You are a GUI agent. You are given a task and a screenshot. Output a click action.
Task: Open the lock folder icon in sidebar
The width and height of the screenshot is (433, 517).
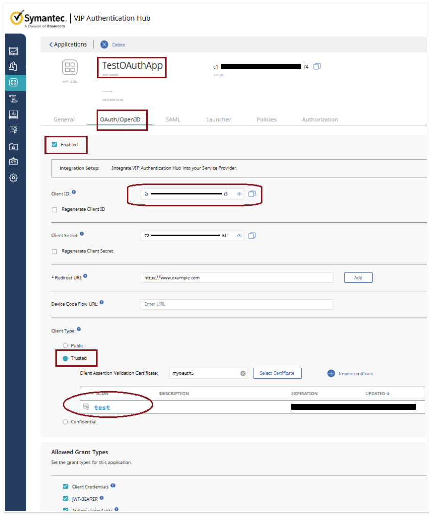13,146
